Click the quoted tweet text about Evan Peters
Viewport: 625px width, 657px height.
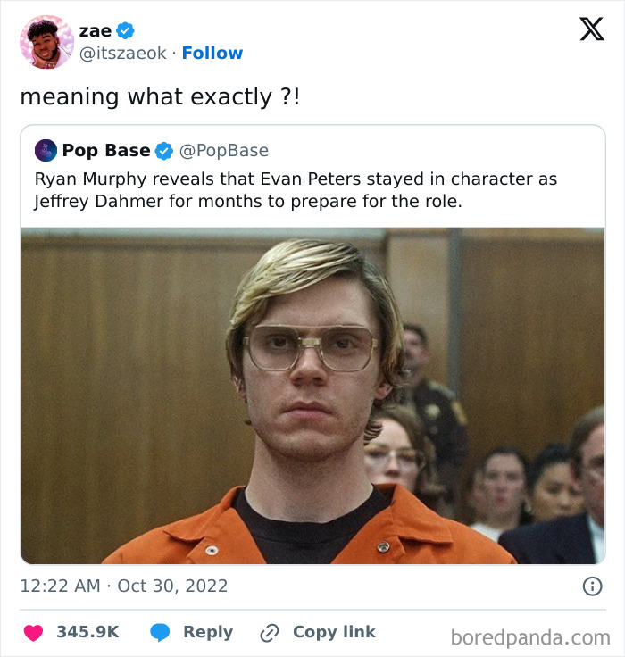pos(296,190)
